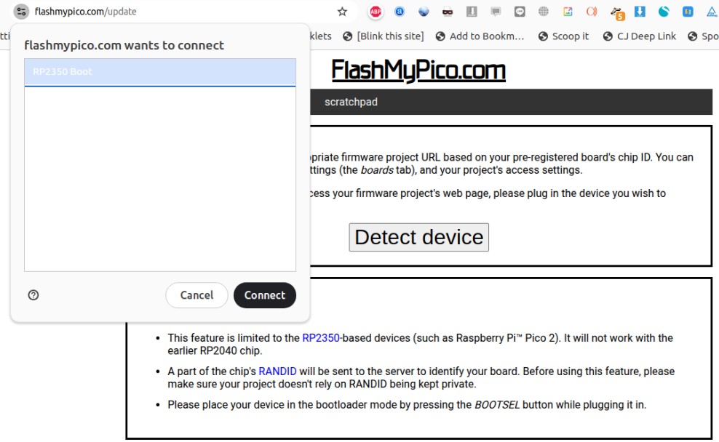Bookmark this page with the star icon

tap(342, 12)
